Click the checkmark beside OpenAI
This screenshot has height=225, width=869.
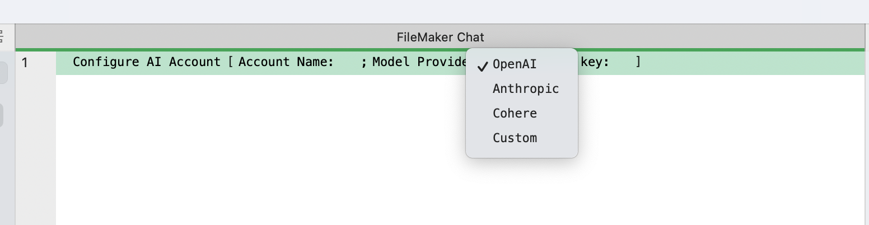[483, 65]
